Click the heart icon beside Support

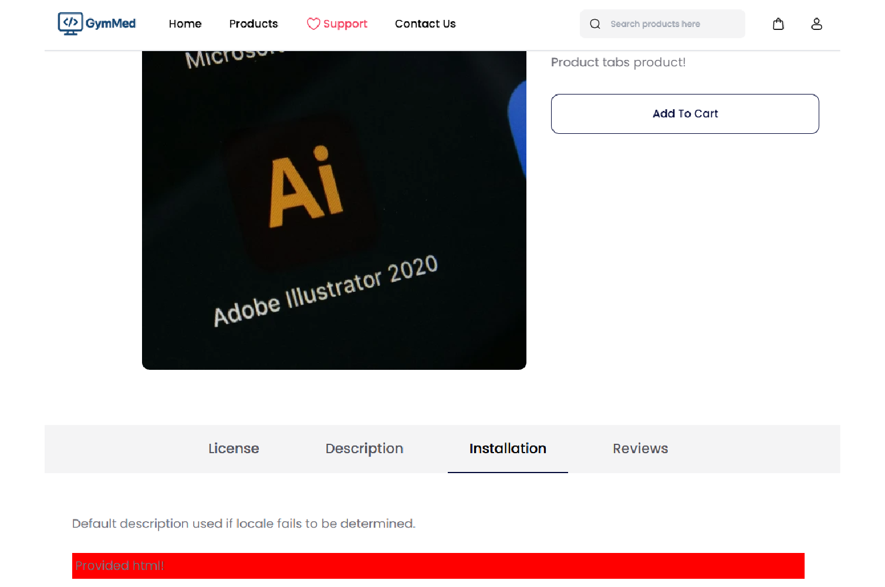click(313, 24)
